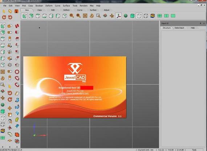Click the red-black save file icon

(x=16, y=11)
